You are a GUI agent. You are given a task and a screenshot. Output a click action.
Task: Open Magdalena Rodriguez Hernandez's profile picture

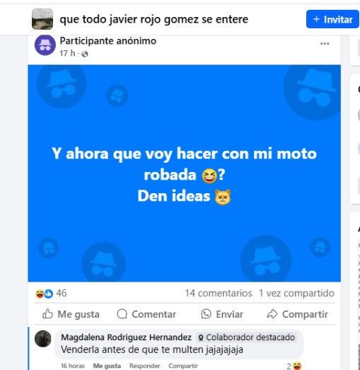point(43,339)
